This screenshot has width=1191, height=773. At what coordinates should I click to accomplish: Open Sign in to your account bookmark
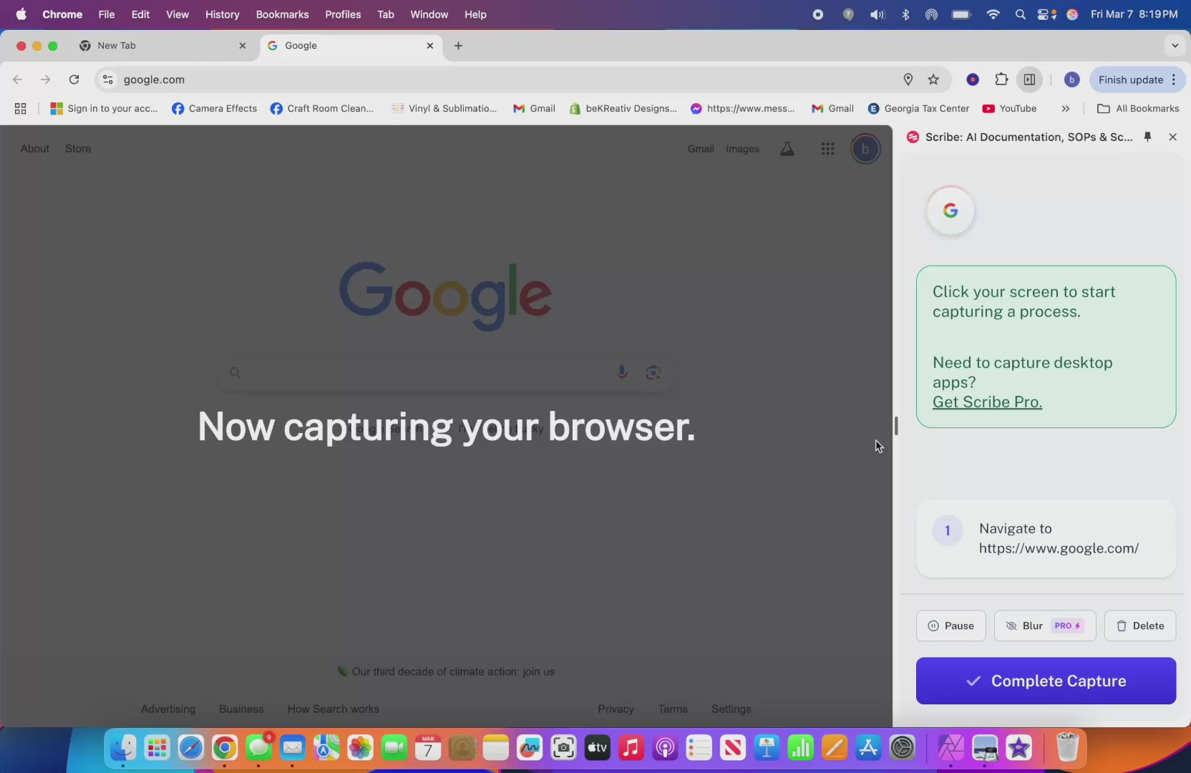point(104,109)
